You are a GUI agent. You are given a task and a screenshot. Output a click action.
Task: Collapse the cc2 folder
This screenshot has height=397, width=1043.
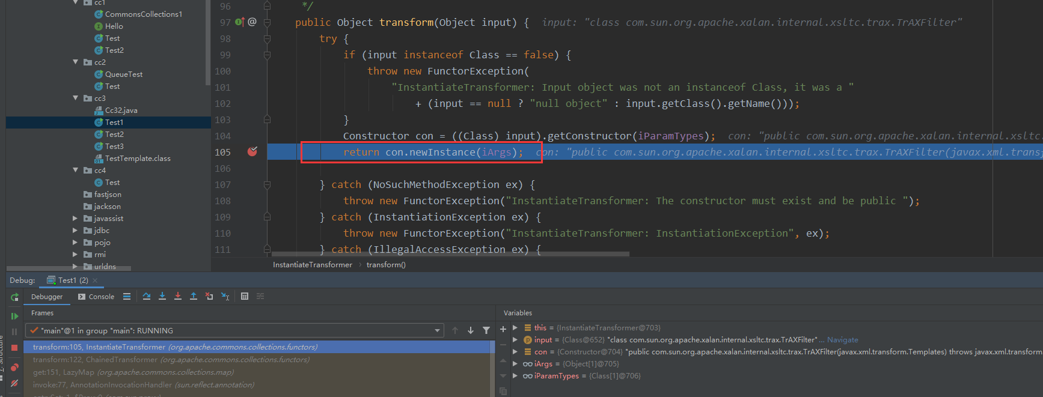pos(76,62)
